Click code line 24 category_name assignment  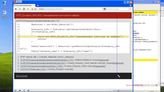(x=62, y=51)
